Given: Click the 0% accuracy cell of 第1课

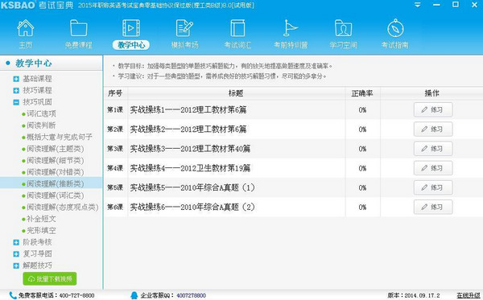Looking at the screenshot, I should click(x=362, y=110).
